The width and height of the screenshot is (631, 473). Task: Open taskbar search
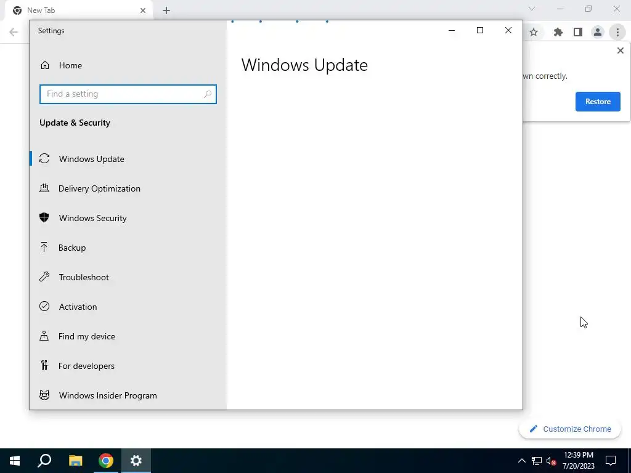pos(44,461)
